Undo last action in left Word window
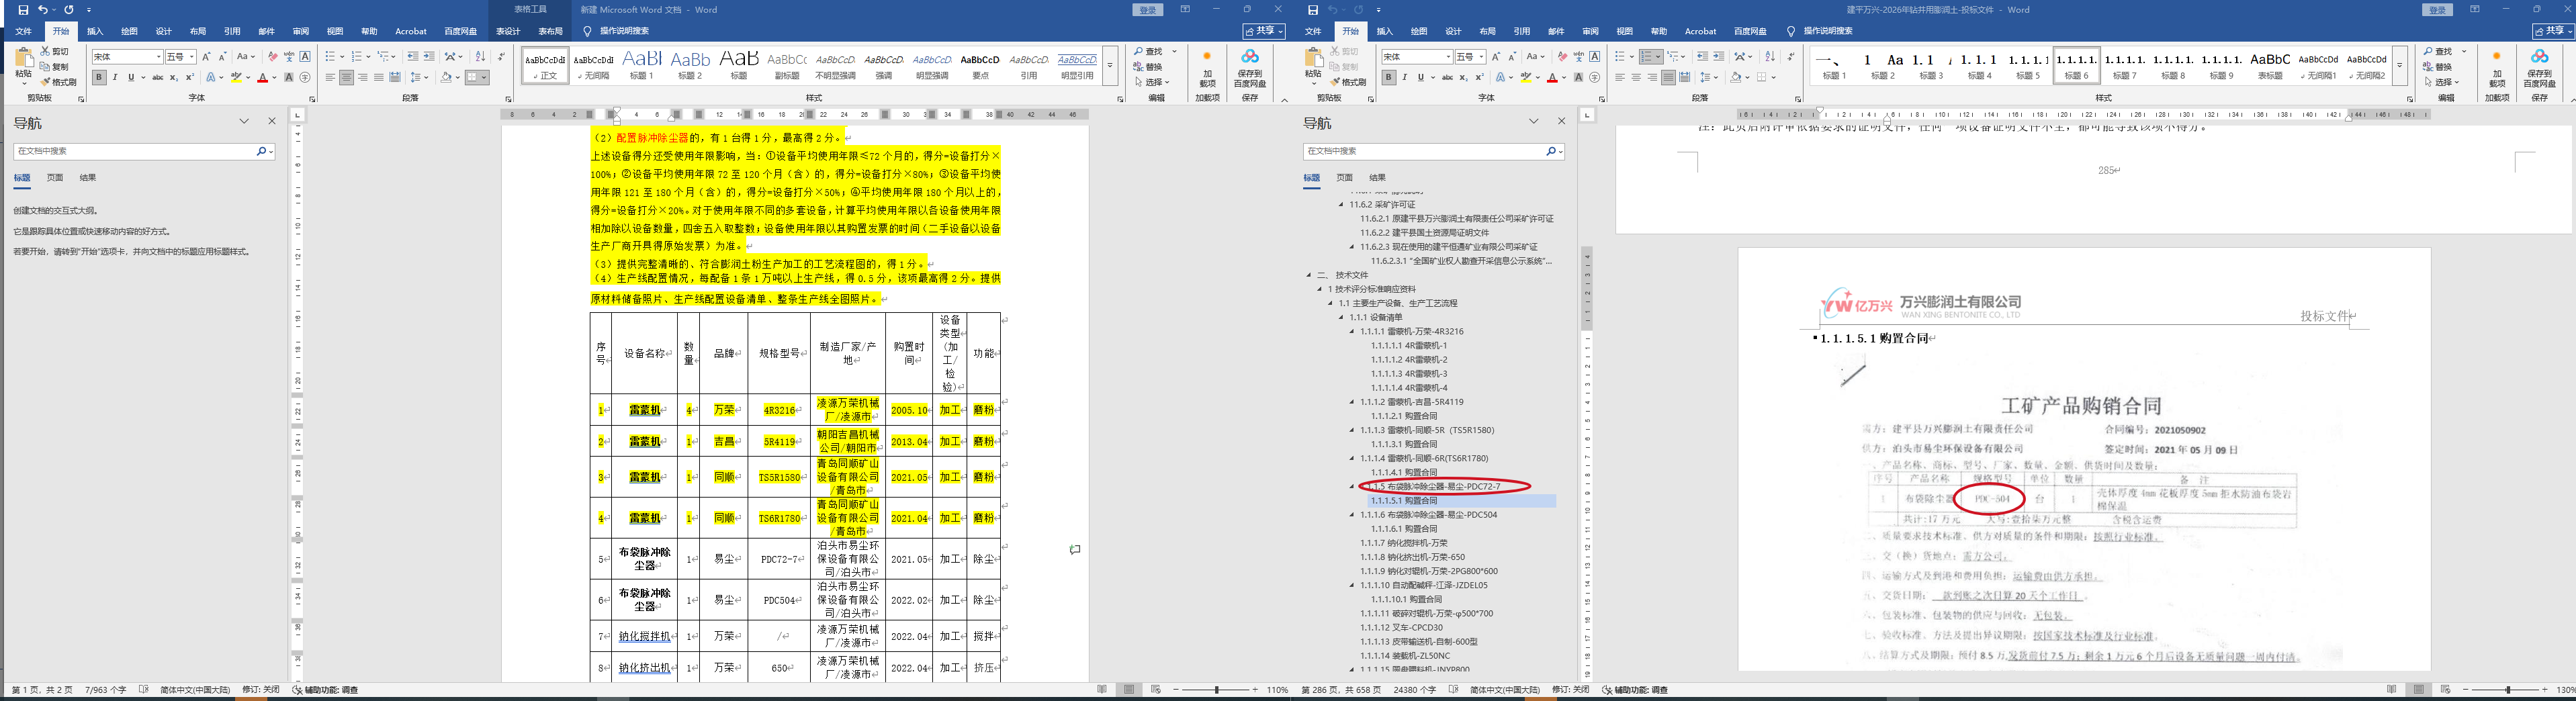This screenshot has height=701, width=2576. (x=43, y=10)
